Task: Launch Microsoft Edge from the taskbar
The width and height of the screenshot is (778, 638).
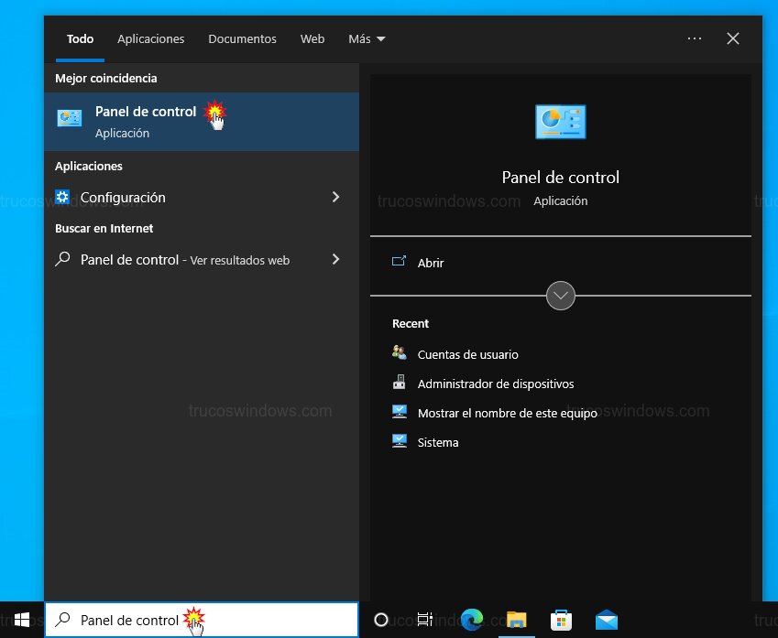Action: (471, 620)
